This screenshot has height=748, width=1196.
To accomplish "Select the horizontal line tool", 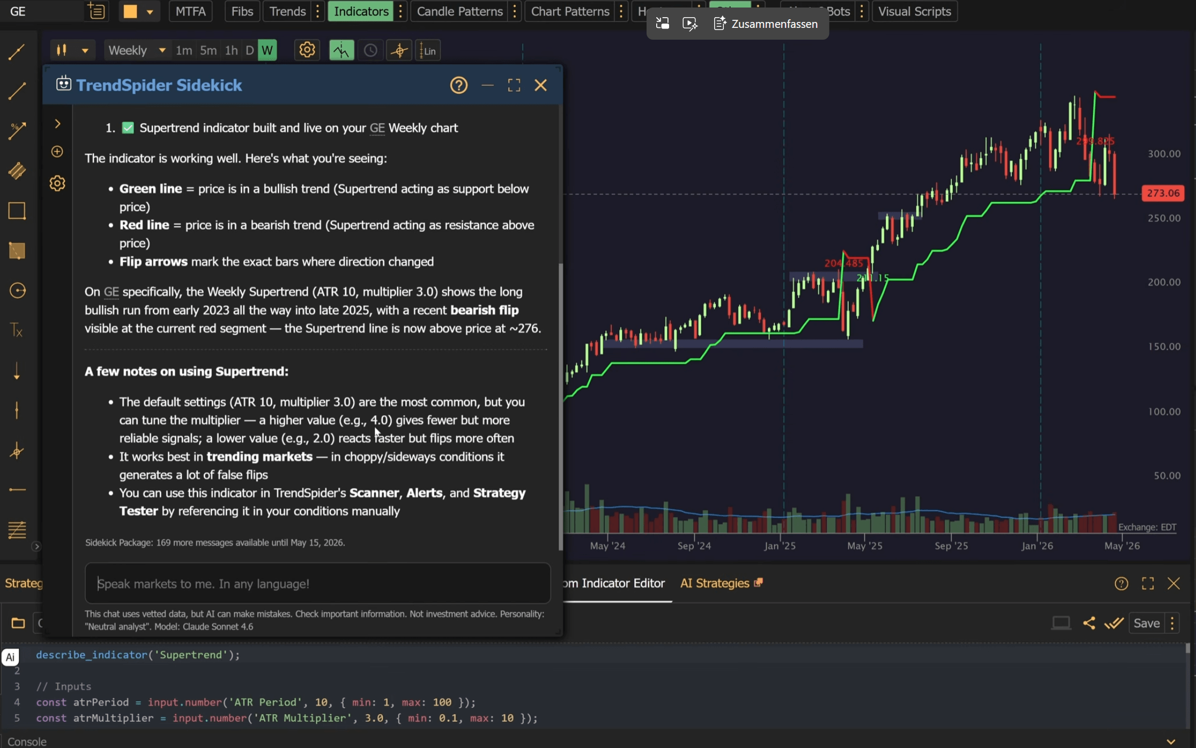I will (x=17, y=490).
